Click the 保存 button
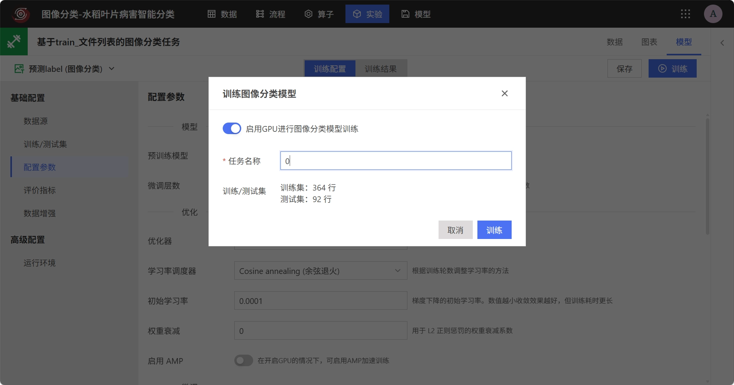The width and height of the screenshot is (734, 385). click(x=624, y=69)
